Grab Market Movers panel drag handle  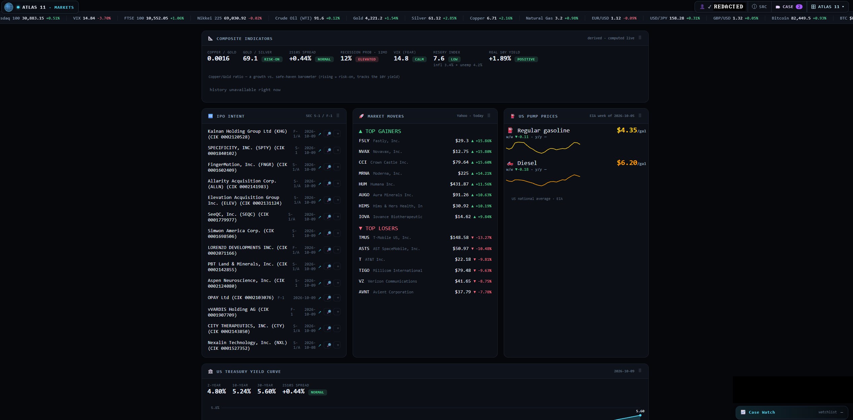pos(489,116)
